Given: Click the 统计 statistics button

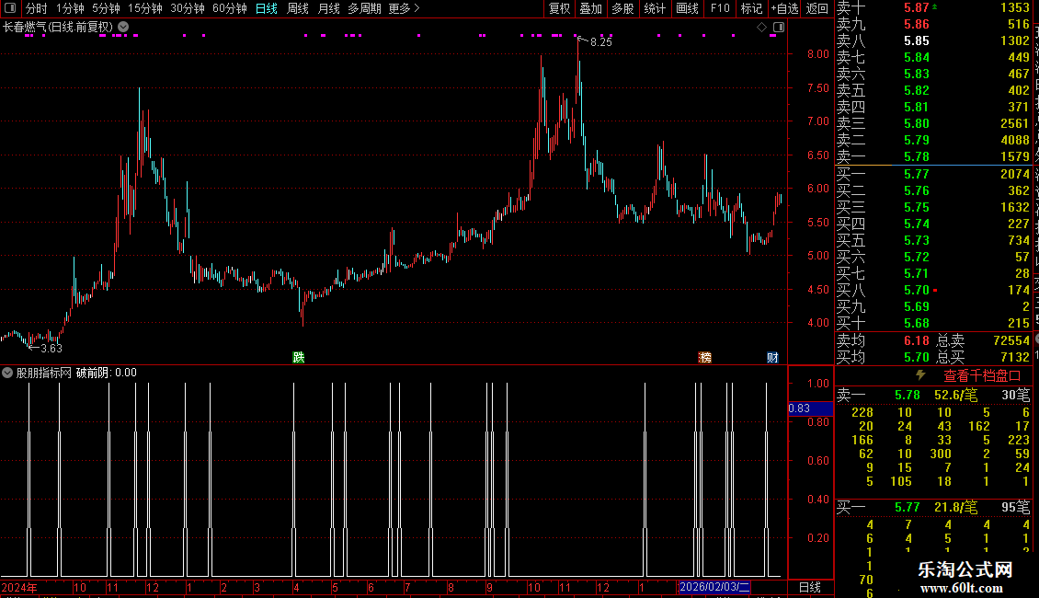Looking at the screenshot, I should (x=655, y=8).
